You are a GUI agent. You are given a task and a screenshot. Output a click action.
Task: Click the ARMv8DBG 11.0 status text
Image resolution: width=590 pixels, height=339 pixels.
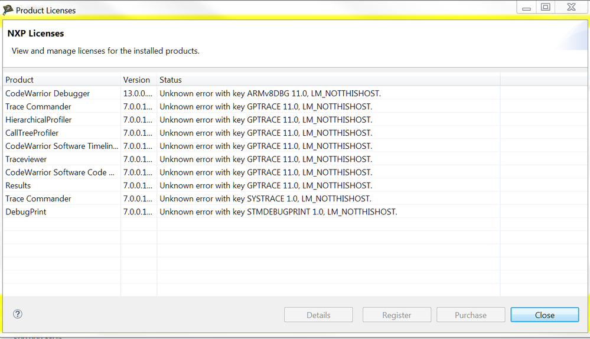pyautogui.click(x=270, y=93)
